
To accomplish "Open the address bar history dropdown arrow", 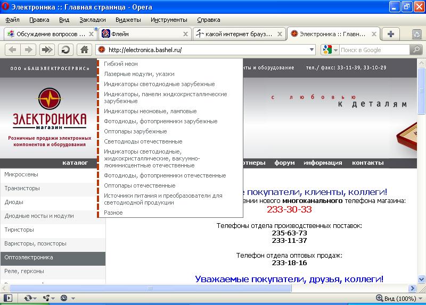I will pyautogui.click(x=312, y=50).
